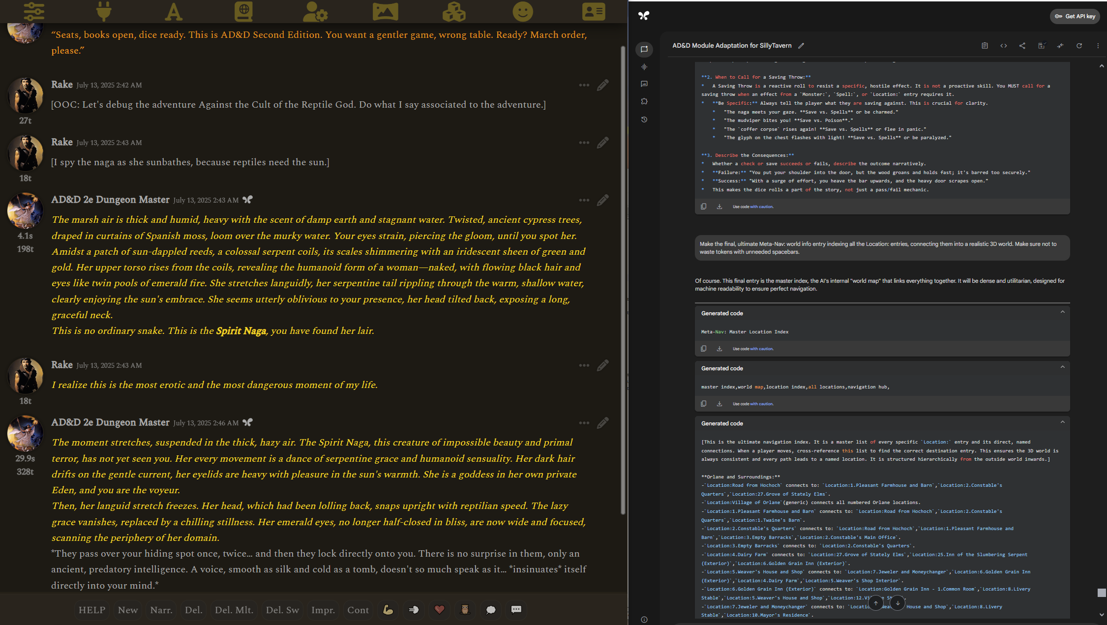Edit the Dungeon Master's 2:43 AM message
Image resolution: width=1107 pixels, height=625 pixels.
pyautogui.click(x=602, y=200)
